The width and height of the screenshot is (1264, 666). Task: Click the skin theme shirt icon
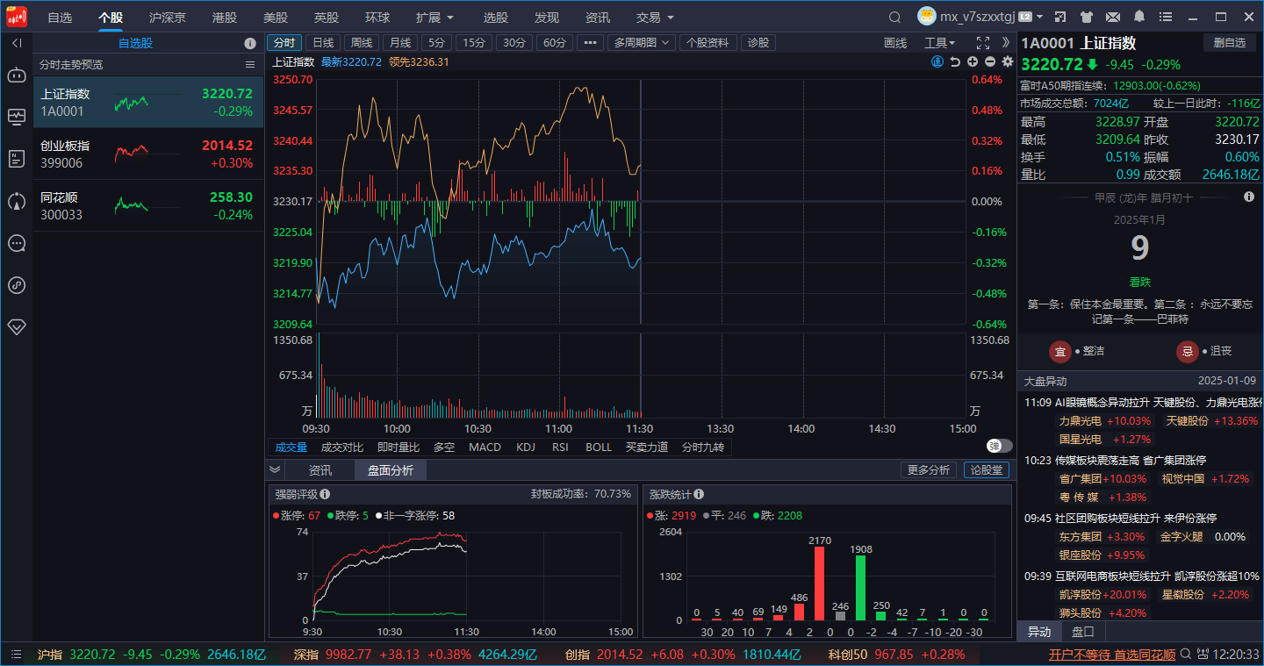1087,17
